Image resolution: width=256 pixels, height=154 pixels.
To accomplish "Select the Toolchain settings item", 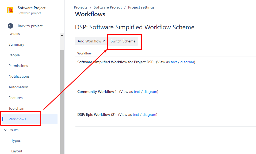I will pyautogui.click(x=16, y=108).
